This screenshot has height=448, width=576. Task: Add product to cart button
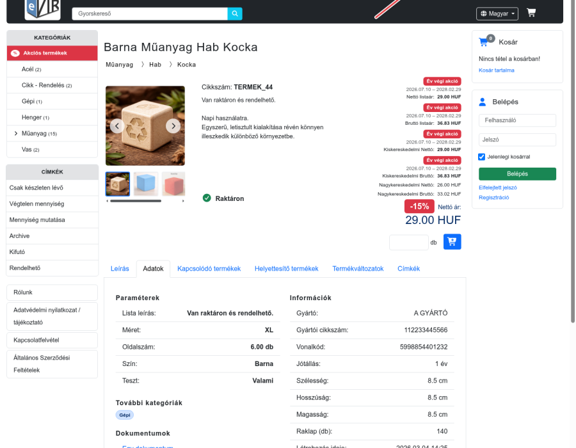pos(452,242)
